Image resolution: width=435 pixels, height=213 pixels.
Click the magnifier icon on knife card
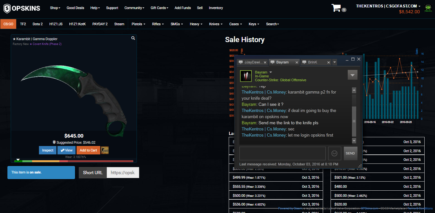pyautogui.click(x=133, y=38)
